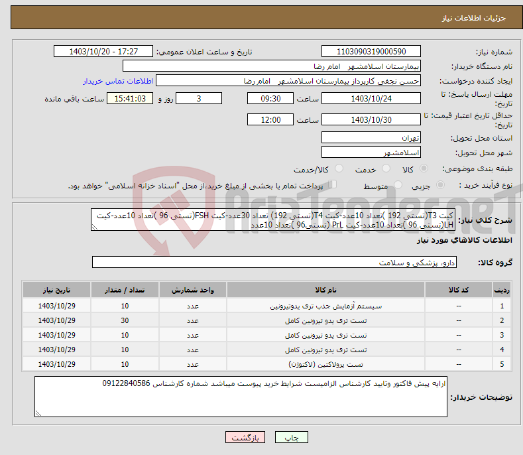The image size is (523, 455).
Task: Click the شرح کلی نیاز description textarea
Action: [x=273, y=220]
